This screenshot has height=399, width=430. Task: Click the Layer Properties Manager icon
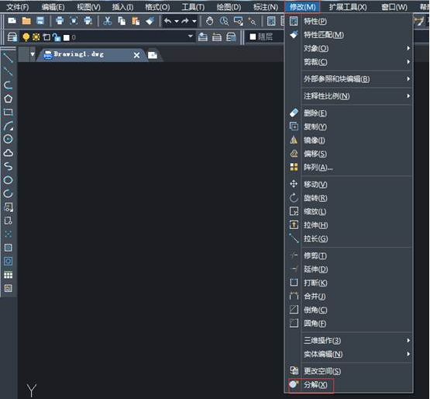tap(12, 36)
